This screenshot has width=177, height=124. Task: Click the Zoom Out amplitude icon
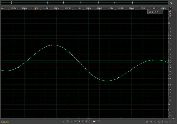(151, 122)
